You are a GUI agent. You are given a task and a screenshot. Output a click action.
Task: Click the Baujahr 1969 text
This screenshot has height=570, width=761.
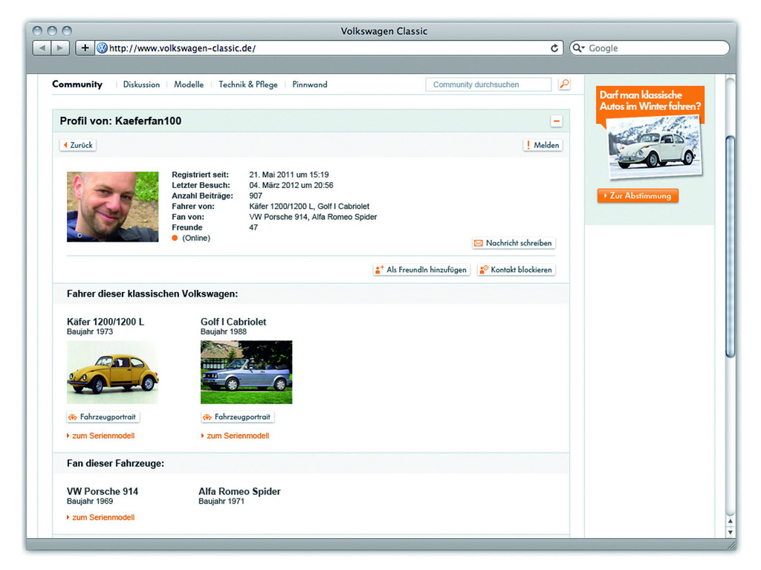[x=90, y=501]
